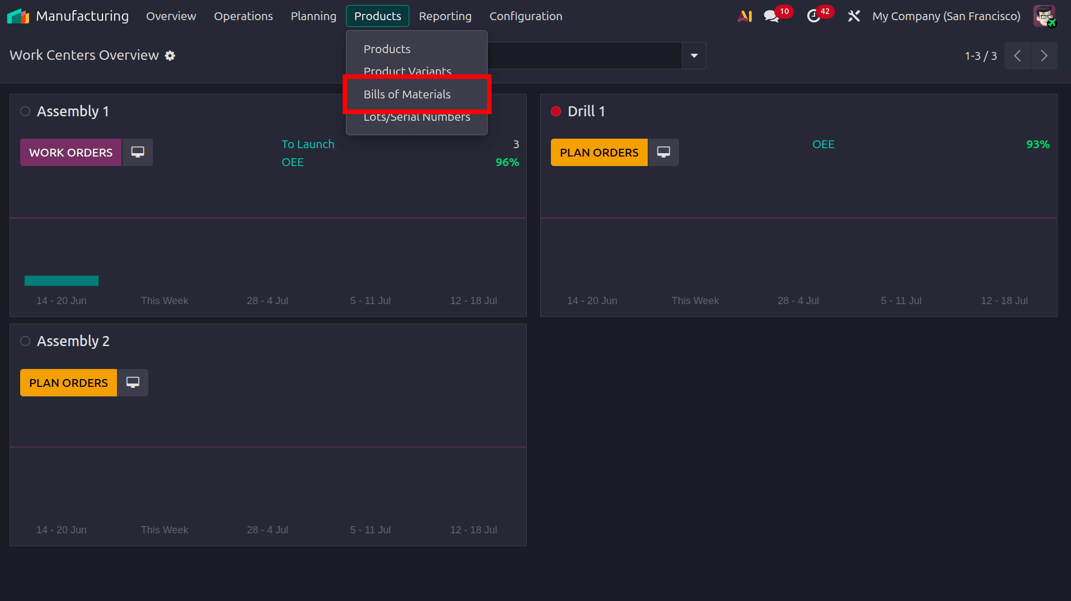Expand the search options dropdown arrow

pos(694,56)
